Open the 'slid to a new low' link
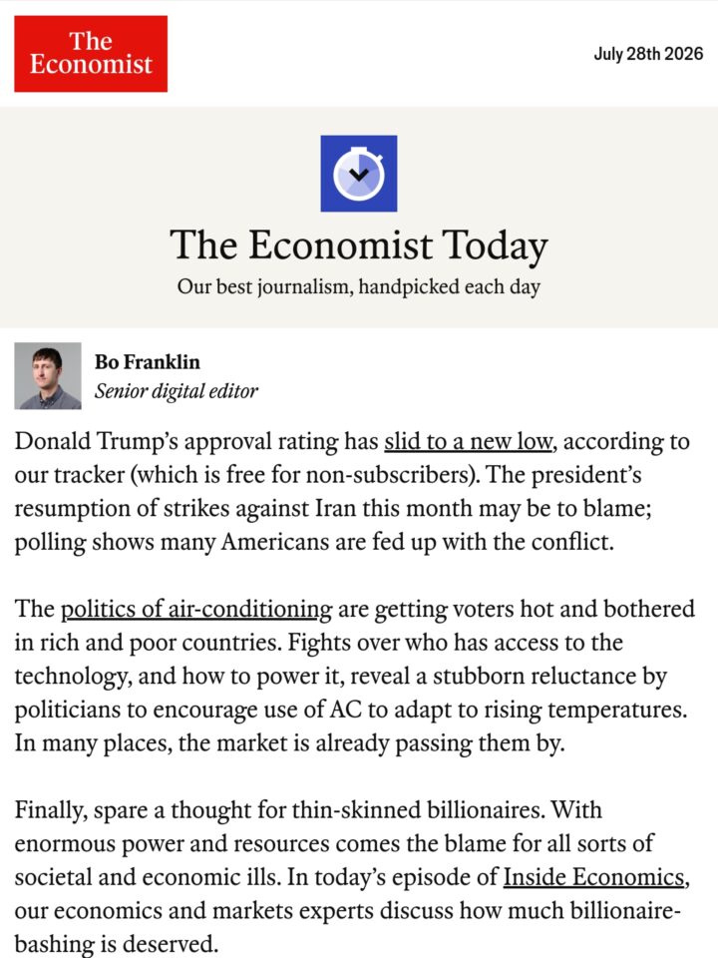 click(x=469, y=442)
